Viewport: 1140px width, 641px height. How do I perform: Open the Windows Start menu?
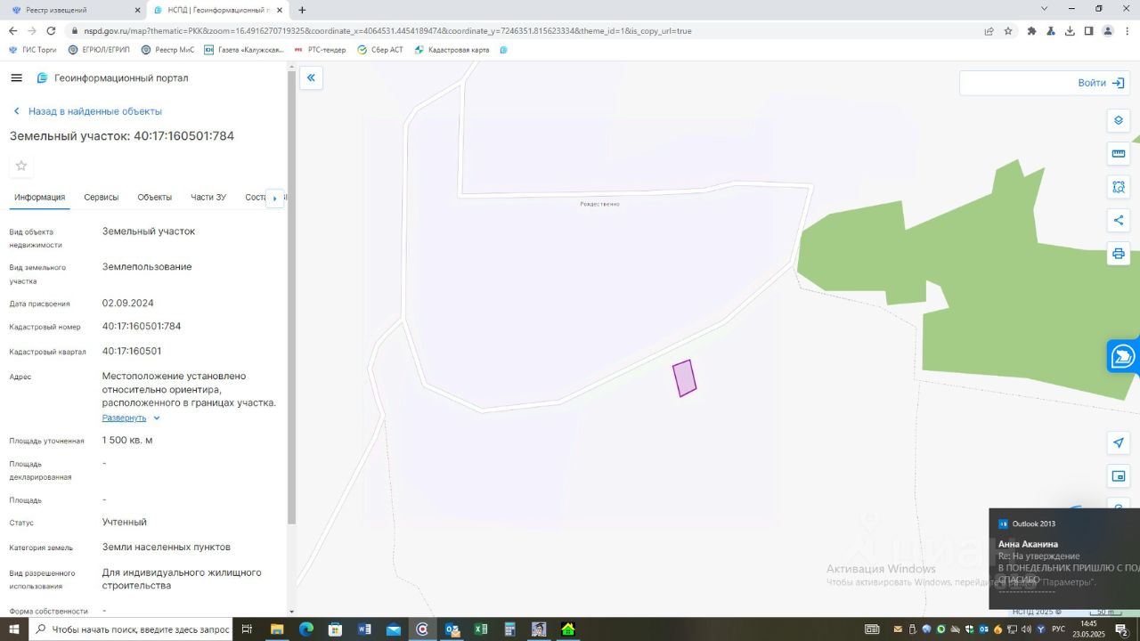pyautogui.click(x=13, y=629)
